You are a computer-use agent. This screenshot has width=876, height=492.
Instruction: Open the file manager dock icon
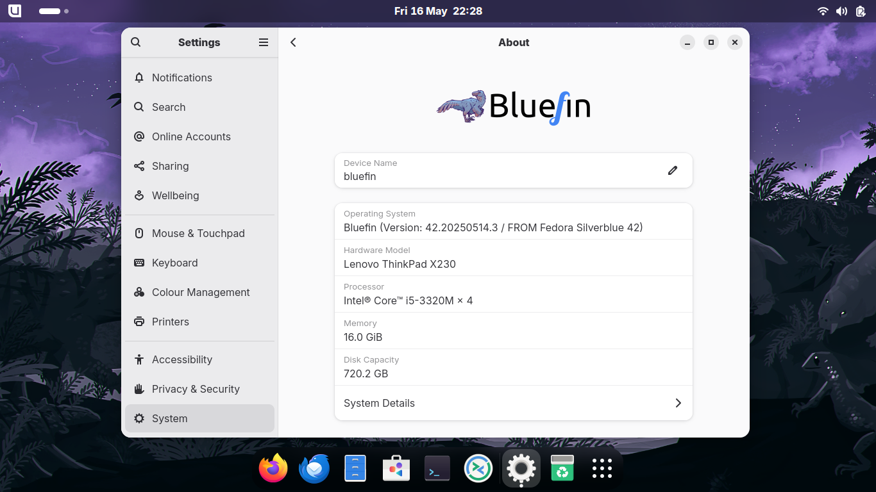[x=355, y=468]
